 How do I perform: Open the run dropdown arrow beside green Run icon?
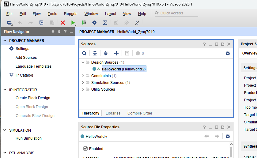[76, 25]
